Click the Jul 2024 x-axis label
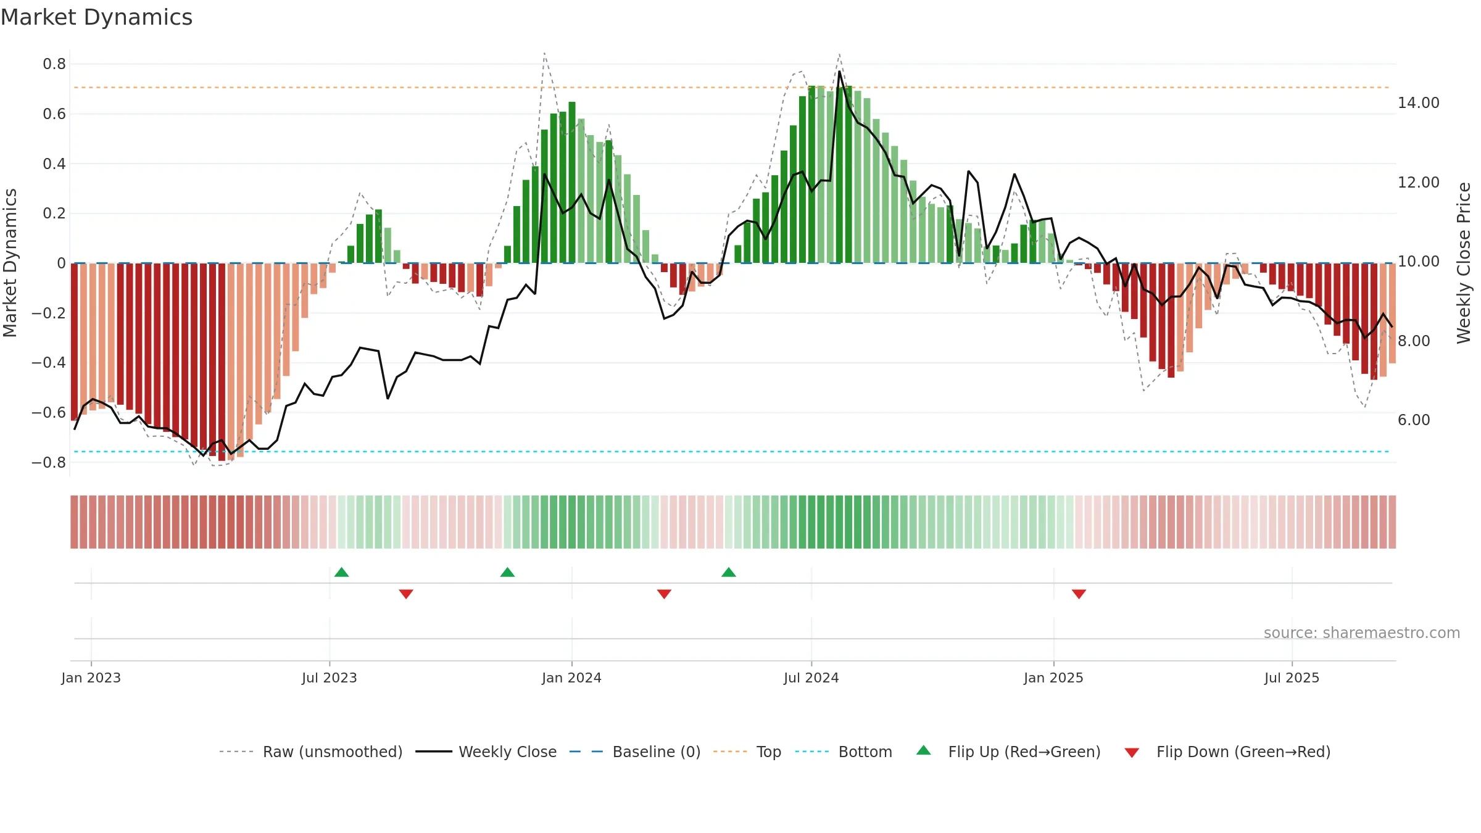The height and width of the screenshot is (833, 1481). point(811,678)
